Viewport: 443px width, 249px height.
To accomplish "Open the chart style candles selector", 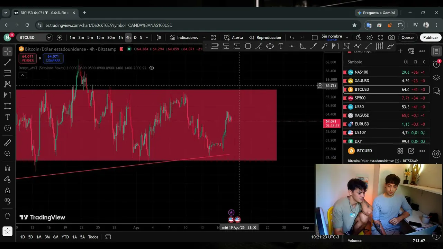I will coord(159,37).
